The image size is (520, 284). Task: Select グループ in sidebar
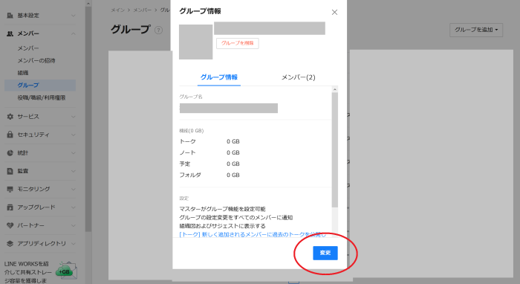pyautogui.click(x=40, y=85)
